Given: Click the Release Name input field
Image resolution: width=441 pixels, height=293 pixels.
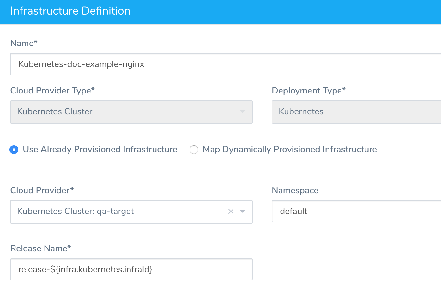Looking at the screenshot, I should (131, 269).
